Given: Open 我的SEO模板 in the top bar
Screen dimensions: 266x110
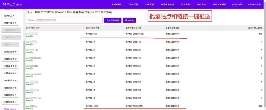Looking at the screenshot, I should (219, 5).
